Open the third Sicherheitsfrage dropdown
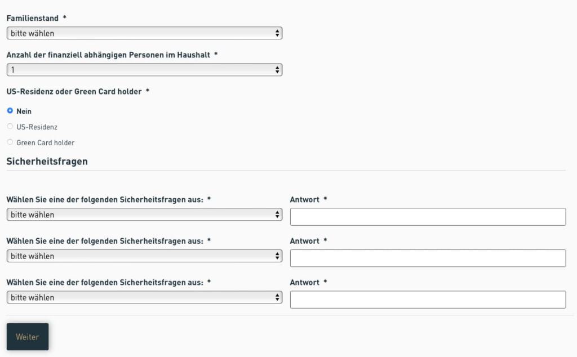The width and height of the screenshot is (577, 357). 144,297
